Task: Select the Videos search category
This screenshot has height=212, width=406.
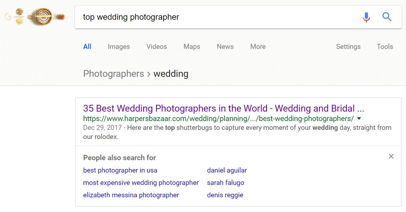Action: click(x=156, y=47)
